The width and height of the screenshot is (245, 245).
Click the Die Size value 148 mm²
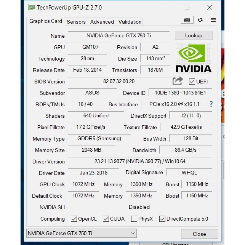(155, 58)
